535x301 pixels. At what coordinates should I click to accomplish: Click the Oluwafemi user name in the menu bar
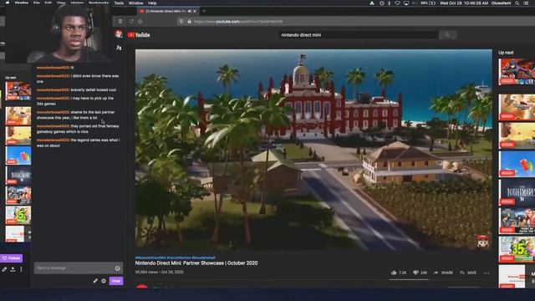(x=501, y=3)
